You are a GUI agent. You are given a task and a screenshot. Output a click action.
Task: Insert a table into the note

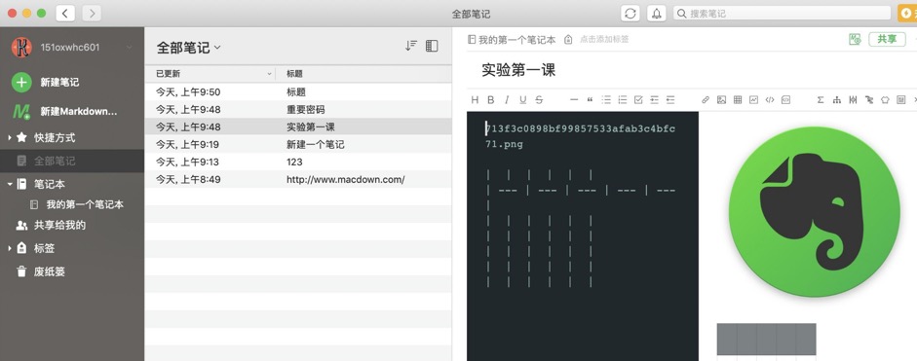pos(738,100)
